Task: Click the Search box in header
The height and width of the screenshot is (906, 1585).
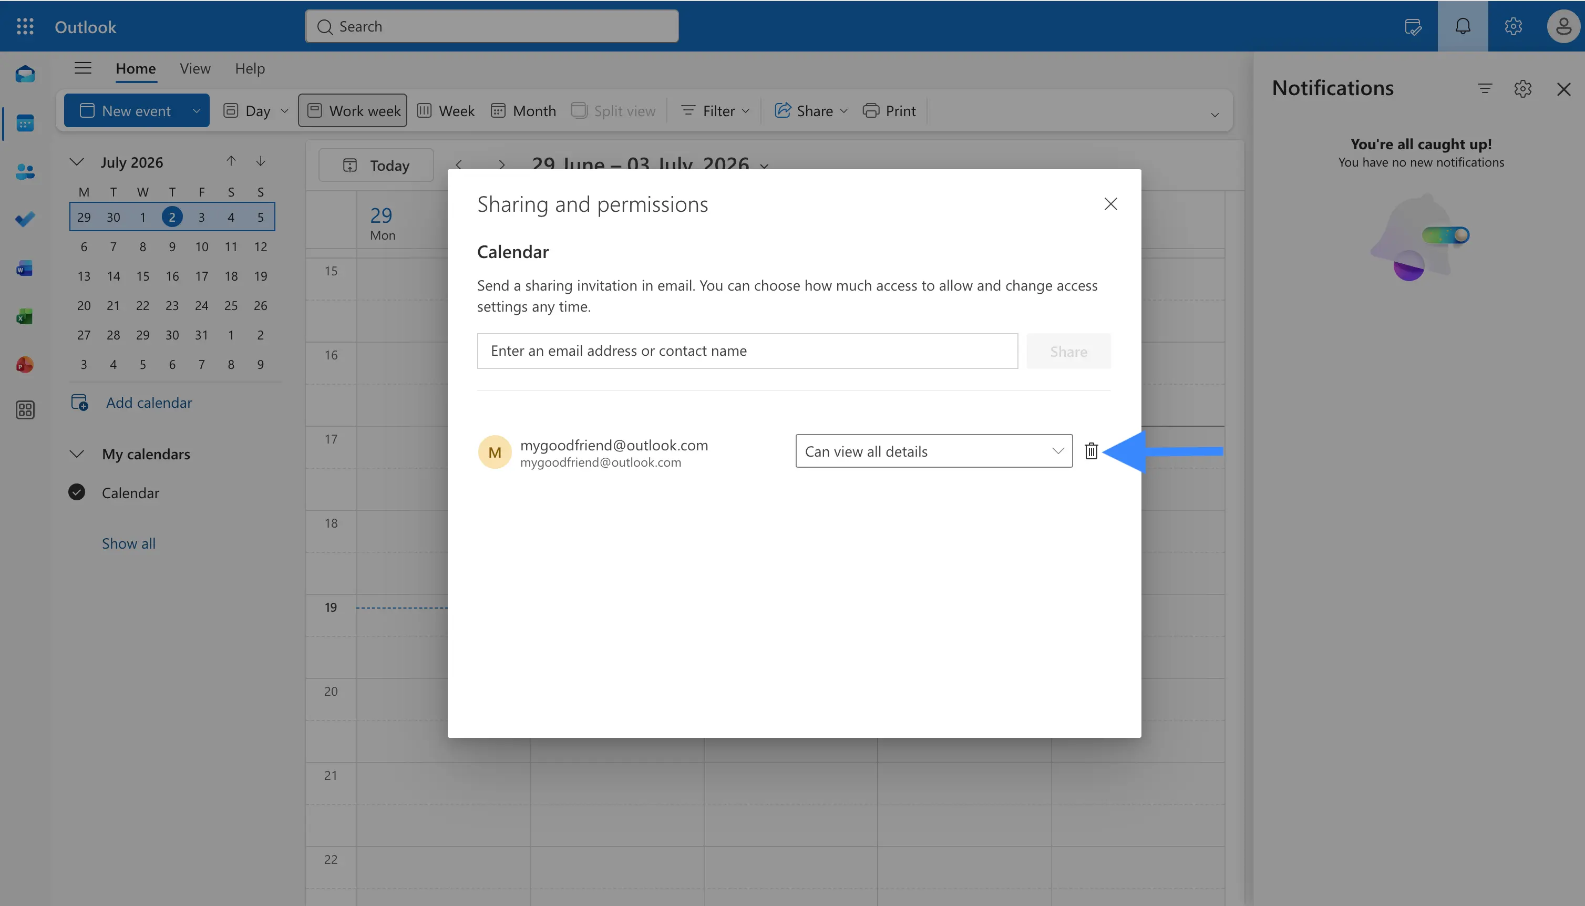Action: tap(491, 26)
